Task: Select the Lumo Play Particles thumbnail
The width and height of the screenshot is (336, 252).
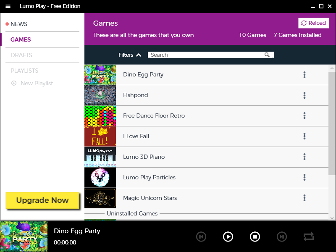Action: click(x=100, y=177)
